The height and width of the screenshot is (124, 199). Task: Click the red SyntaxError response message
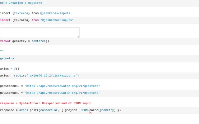(x=45, y=103)
